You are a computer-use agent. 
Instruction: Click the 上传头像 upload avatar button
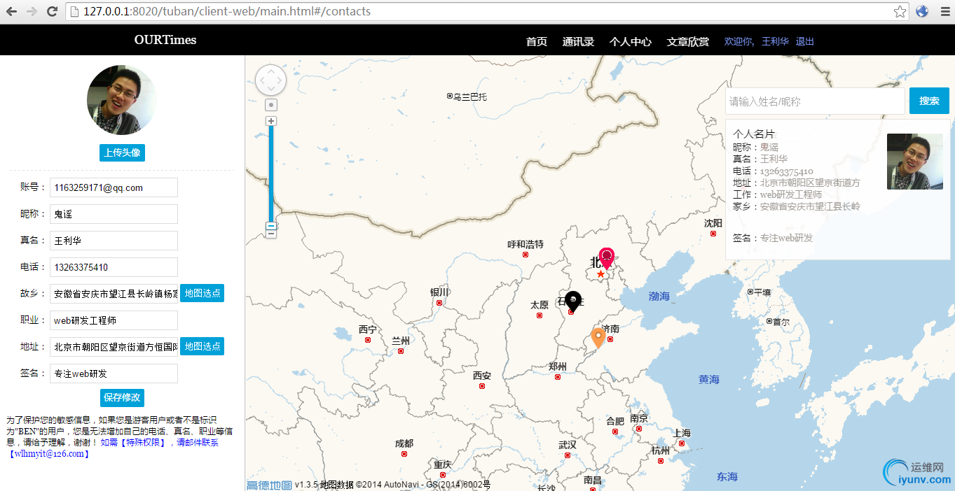point(122,152)
